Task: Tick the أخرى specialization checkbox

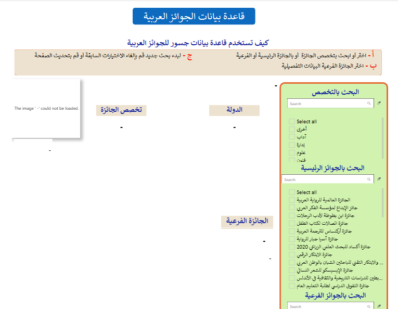Action: (292, 129)
